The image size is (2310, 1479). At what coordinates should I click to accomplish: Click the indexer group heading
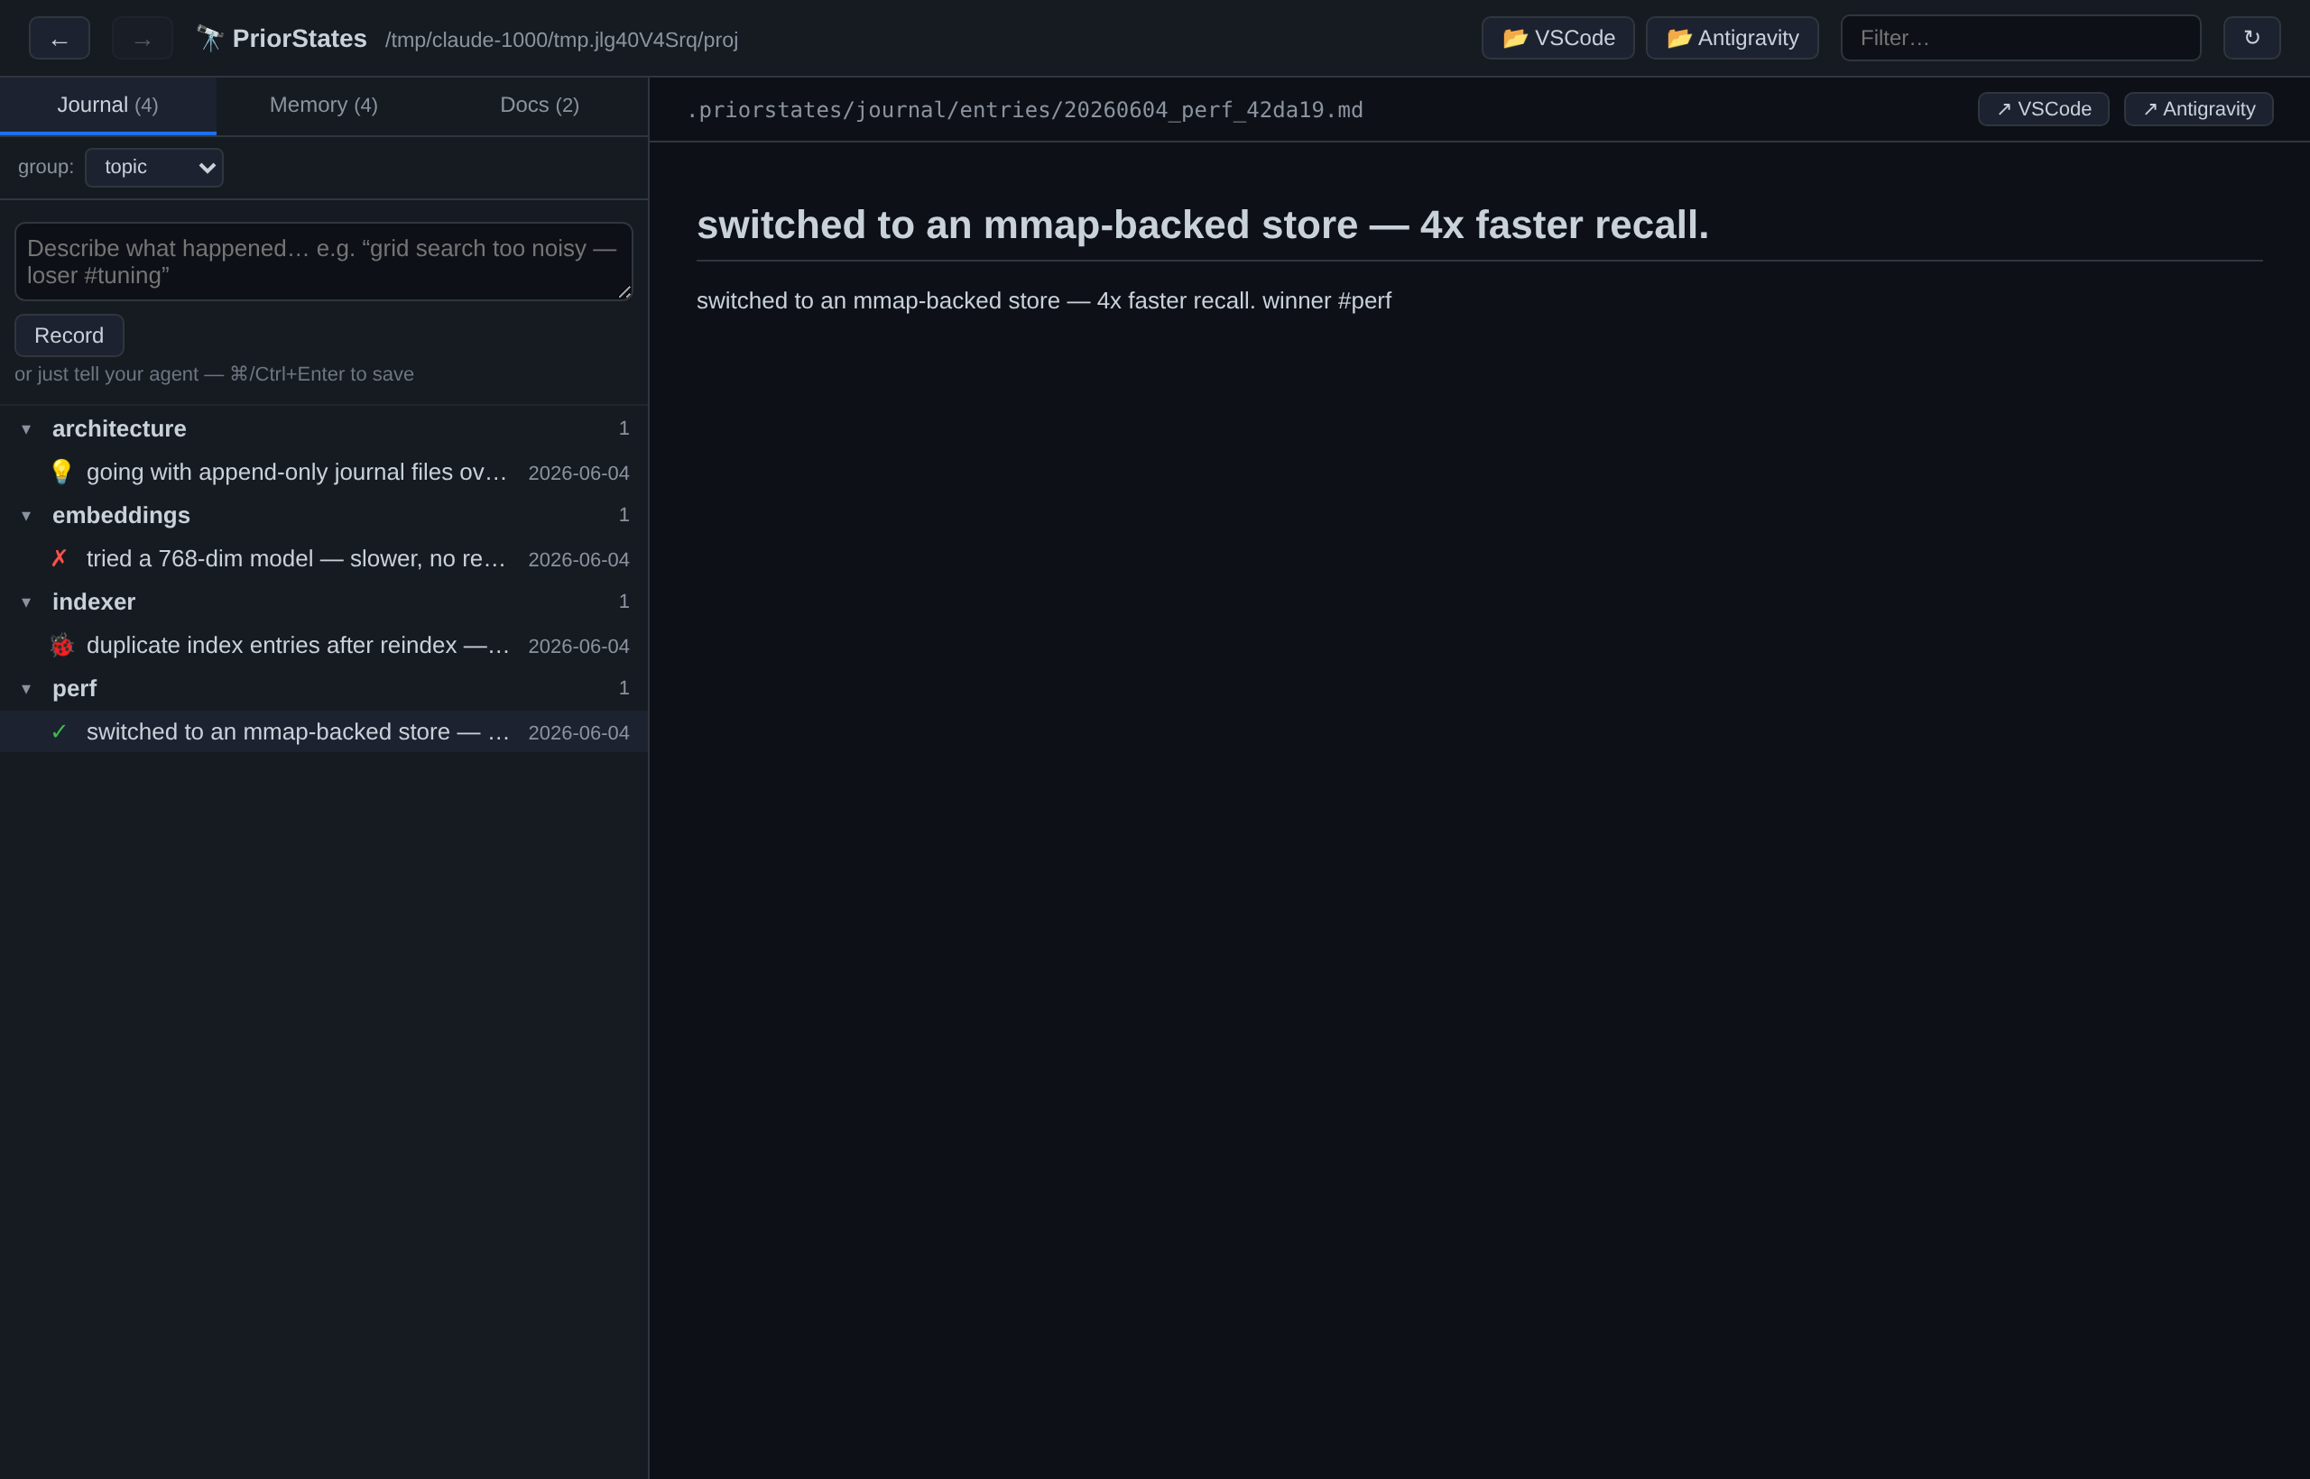94,602
